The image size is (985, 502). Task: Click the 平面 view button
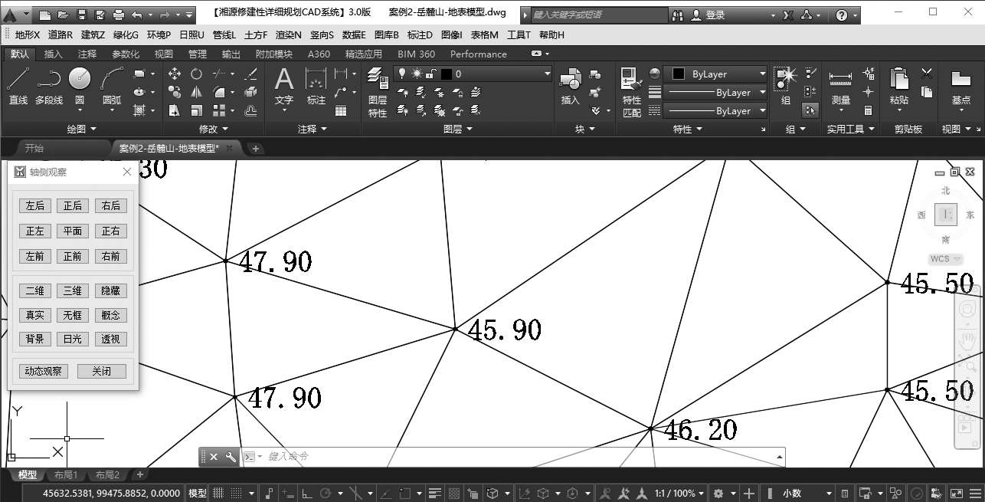coord(73,231)
